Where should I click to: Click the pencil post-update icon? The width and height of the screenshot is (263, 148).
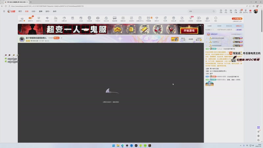182,18
